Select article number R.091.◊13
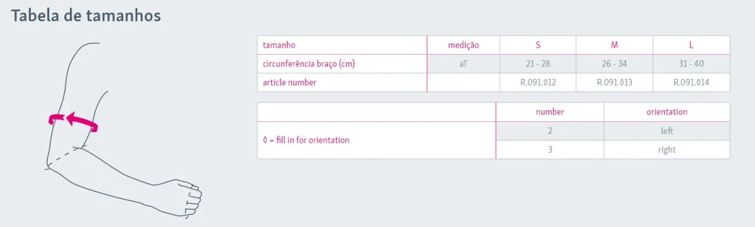Screen dimensions: 755x227 (x=615, y=82)
